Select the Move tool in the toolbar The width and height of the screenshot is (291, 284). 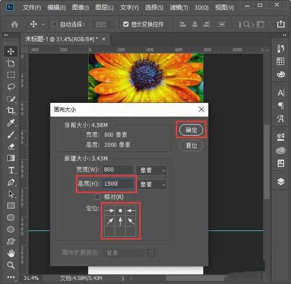tap(11, 51)
